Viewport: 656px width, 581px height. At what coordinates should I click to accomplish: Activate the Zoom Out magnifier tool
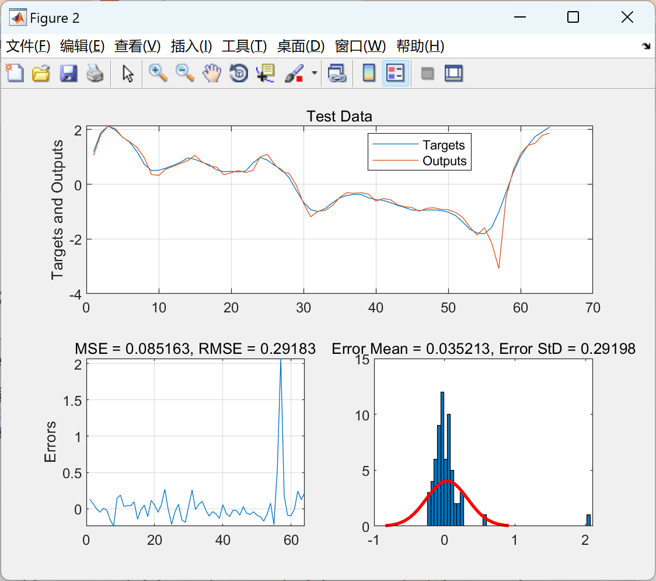[184, 73]
